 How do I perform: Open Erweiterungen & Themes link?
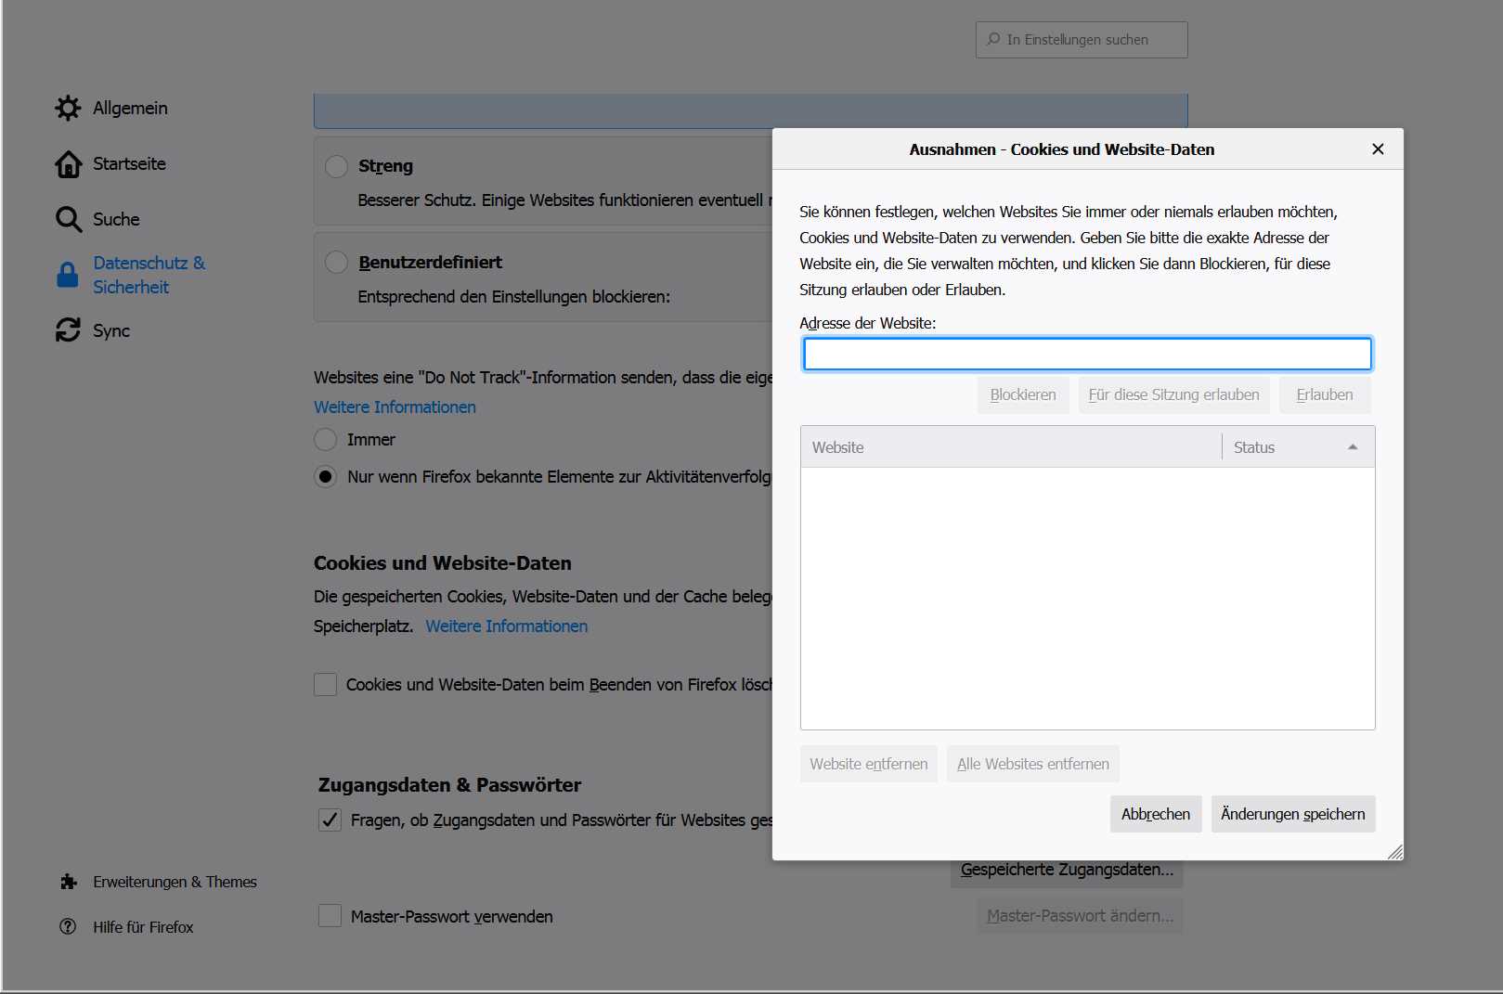click(175, 882)
